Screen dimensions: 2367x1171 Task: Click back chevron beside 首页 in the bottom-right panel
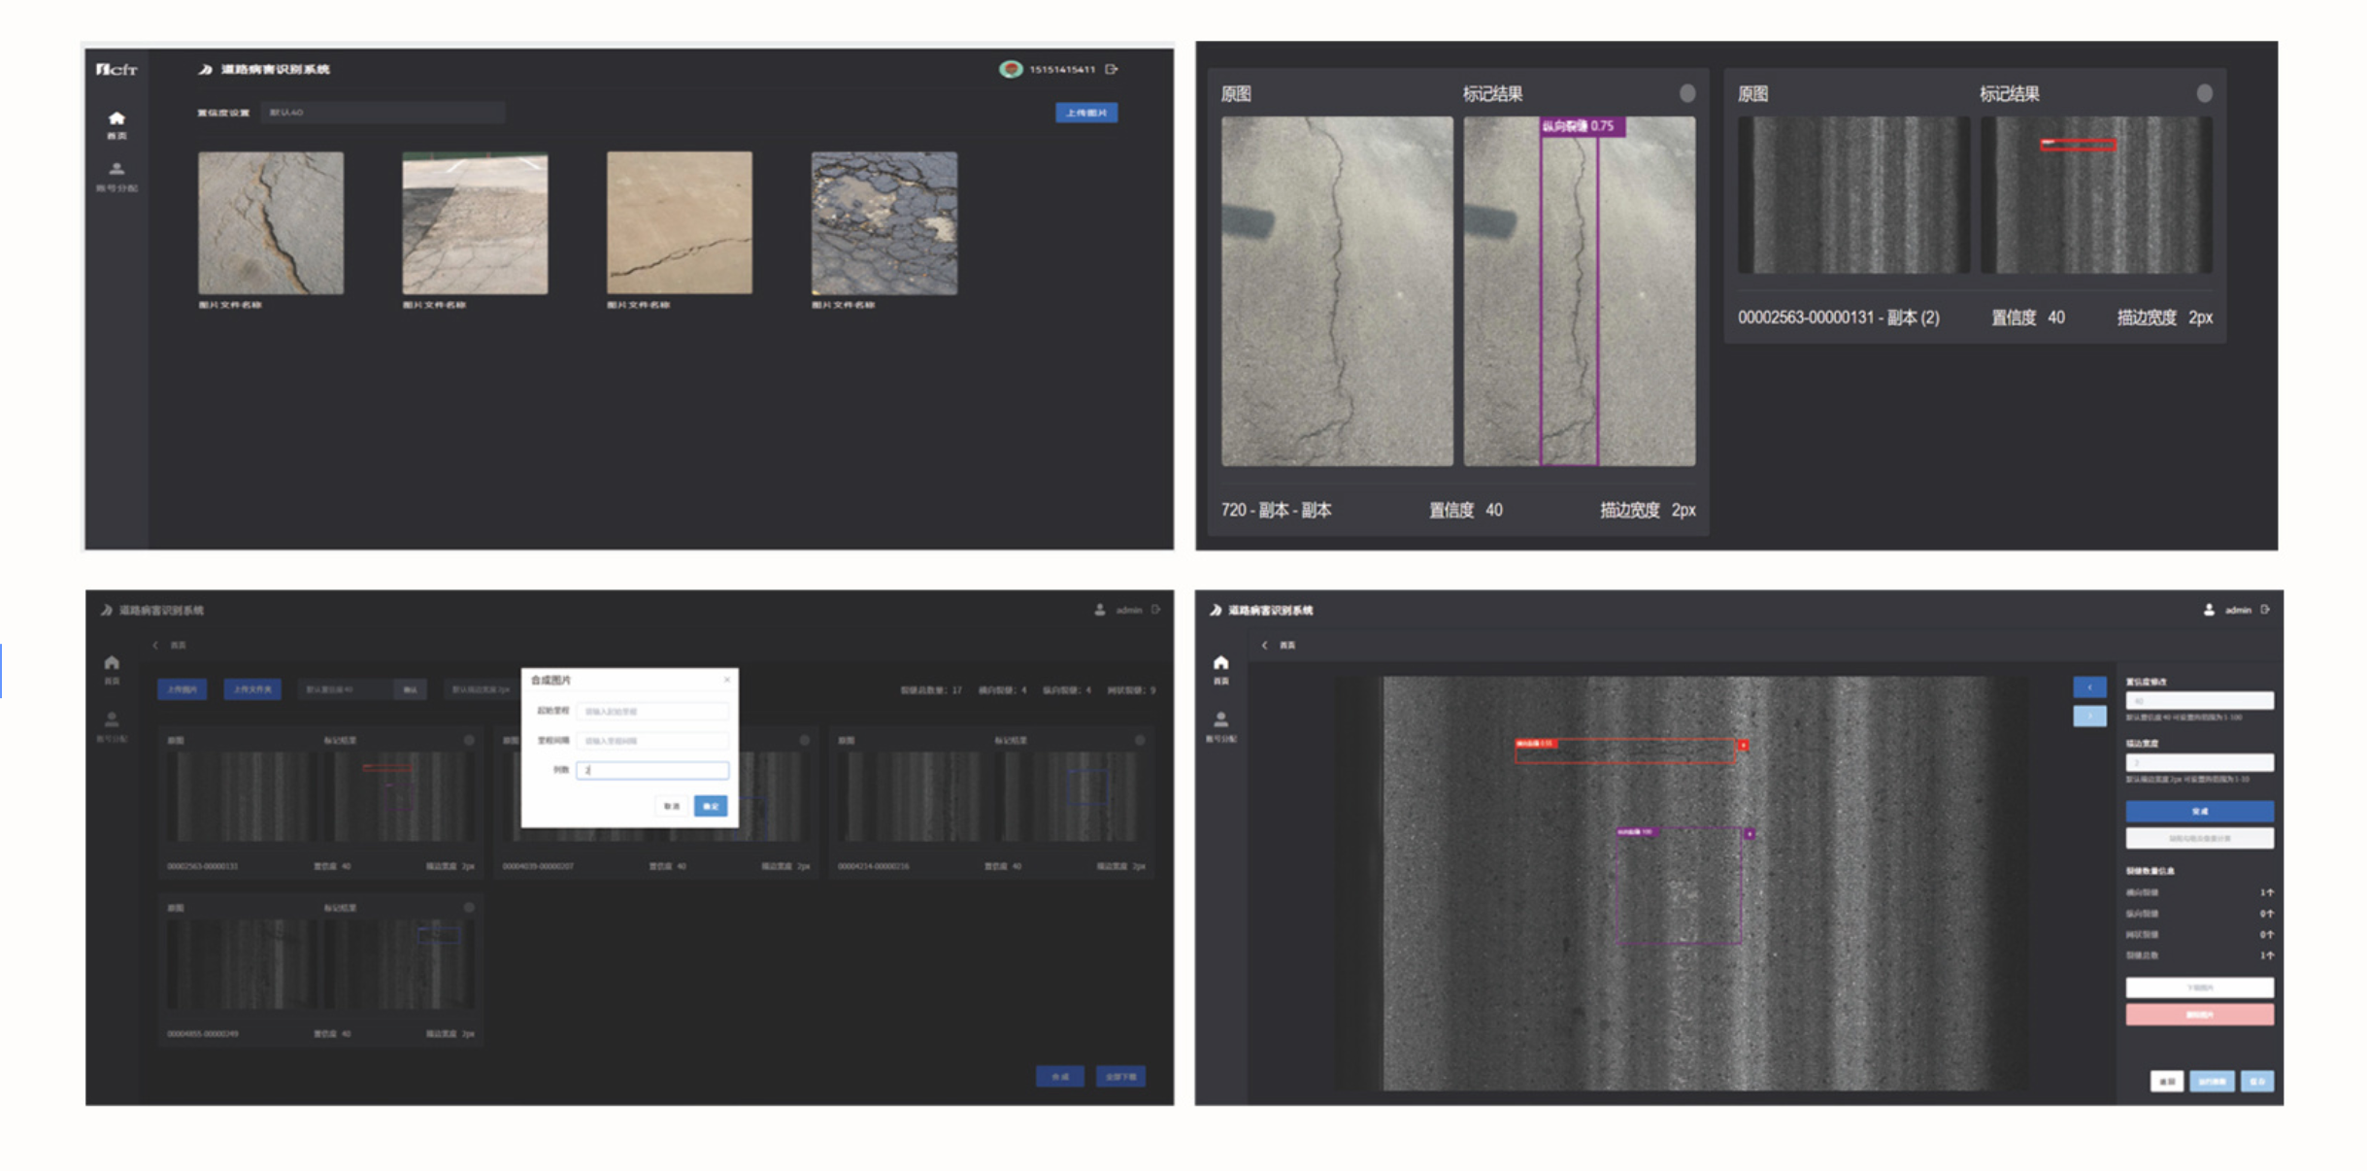click(x=1264, y=645)
